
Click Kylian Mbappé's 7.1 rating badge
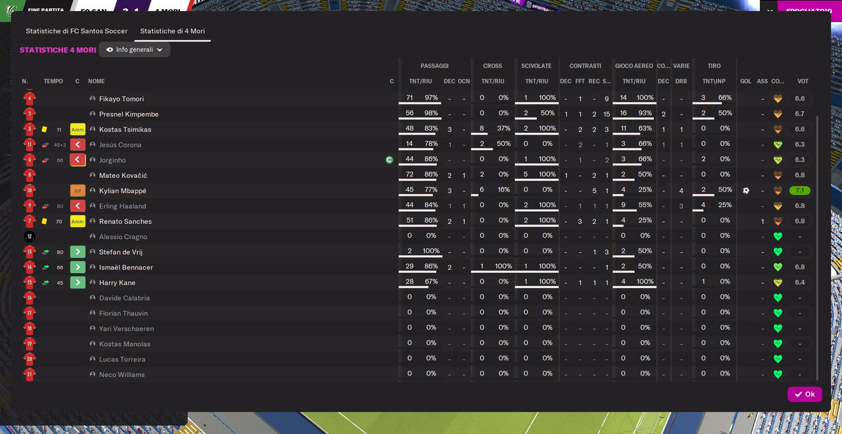pos(800,190)
